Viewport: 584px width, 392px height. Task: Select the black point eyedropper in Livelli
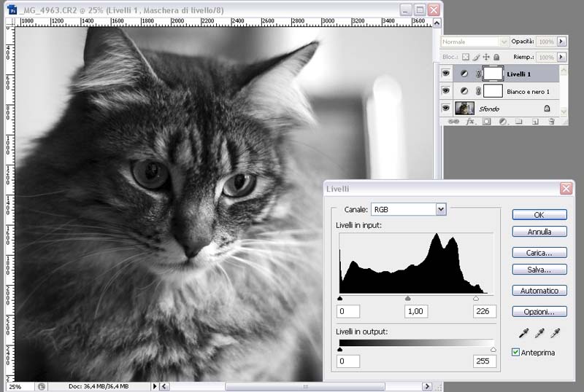tap(523, 334)
